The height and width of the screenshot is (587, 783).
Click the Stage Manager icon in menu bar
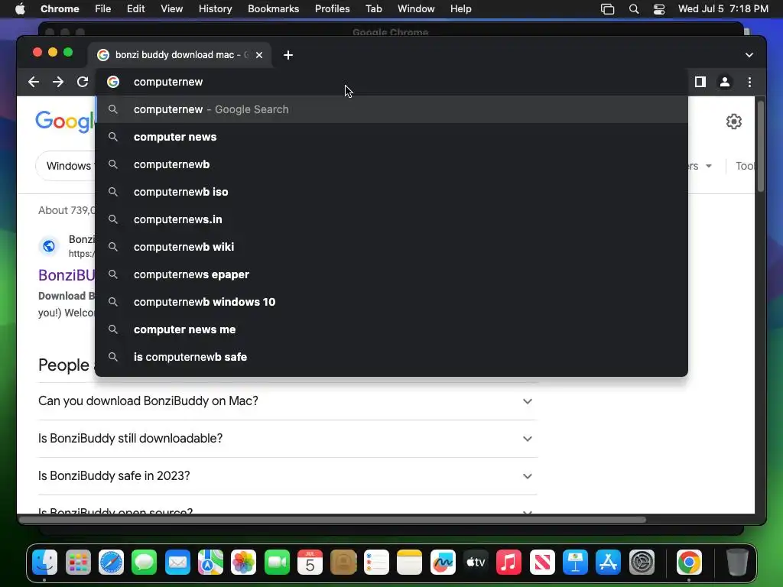click(x=607, y=8)
